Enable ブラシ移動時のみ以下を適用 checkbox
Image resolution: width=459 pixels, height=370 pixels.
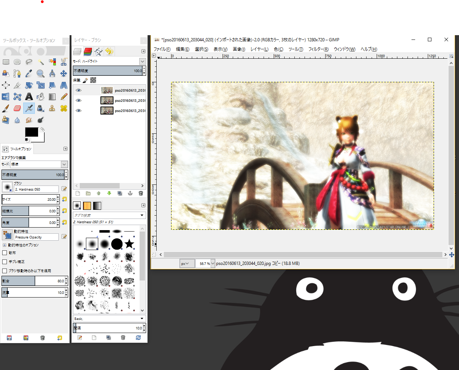(x=5, y=271)
